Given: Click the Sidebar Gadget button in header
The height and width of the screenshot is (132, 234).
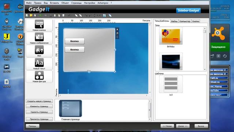Looking at the screenshot, I should (x=188, y=11).
